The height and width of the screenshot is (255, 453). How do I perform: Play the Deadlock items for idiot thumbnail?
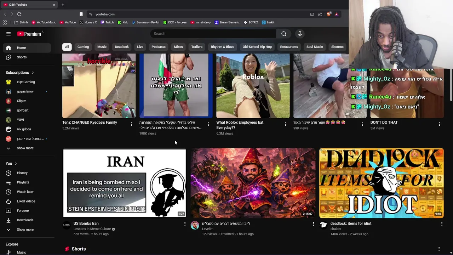pos(382,183)
